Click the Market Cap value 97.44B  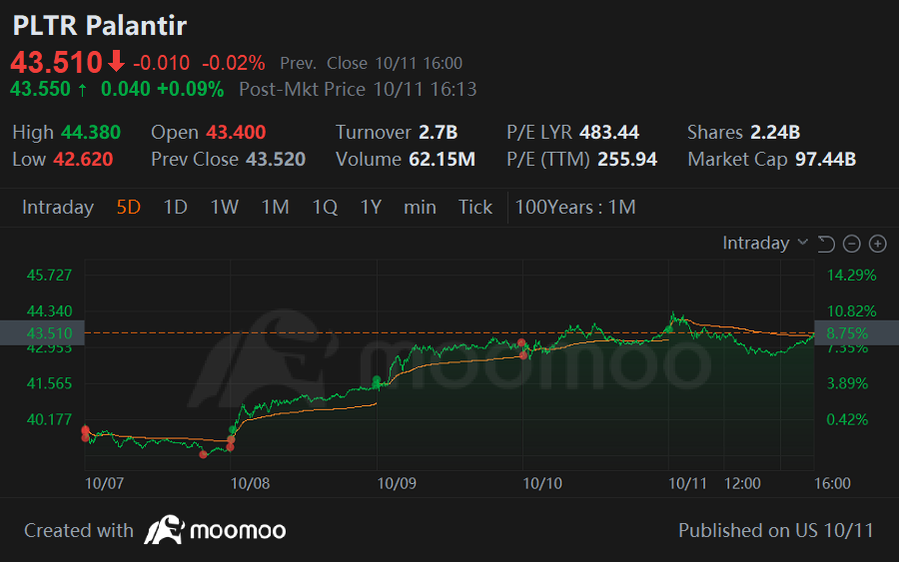click(x=826, y=160)
